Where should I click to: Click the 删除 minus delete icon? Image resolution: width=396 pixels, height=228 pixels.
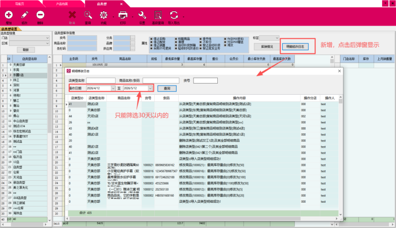40,15
